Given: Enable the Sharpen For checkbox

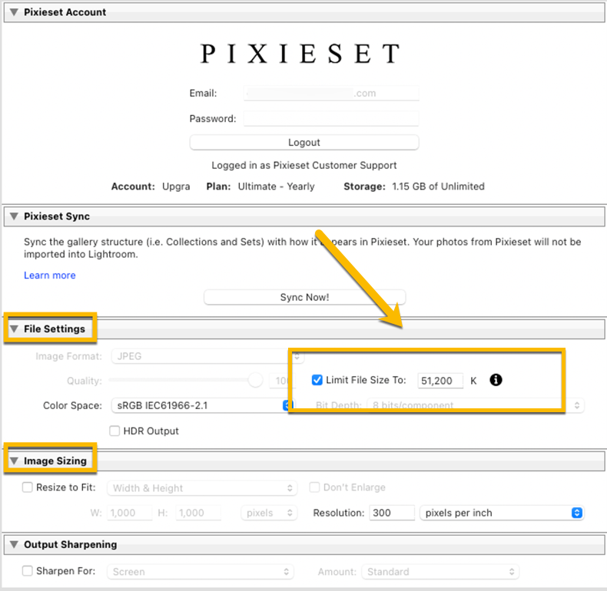Looking at the screenshot, I should 28,571.
